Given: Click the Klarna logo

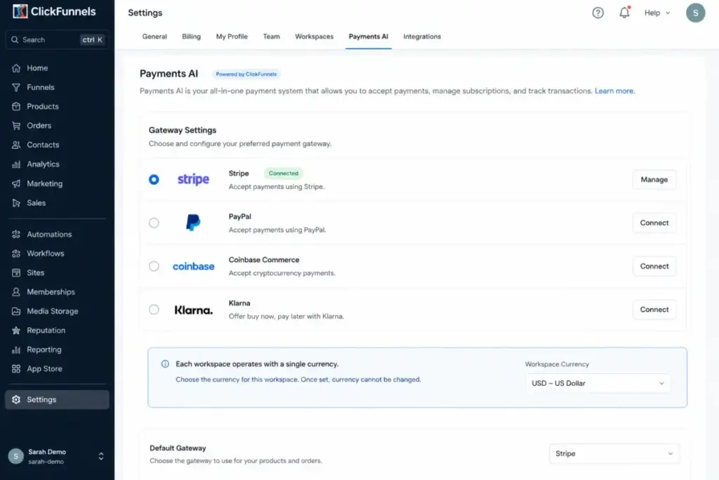Looking at the screenshot, I should [193, 310].
